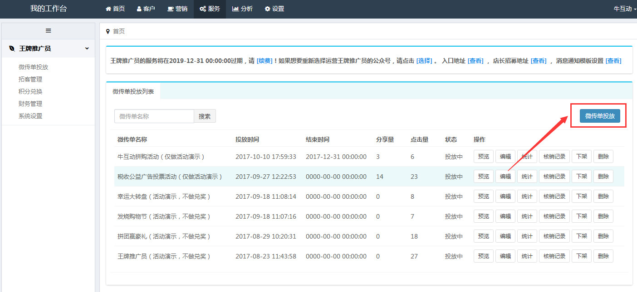Click 删除 for 牛互动拼购活动 row
The image size is (637, 292).
point(603,157)
